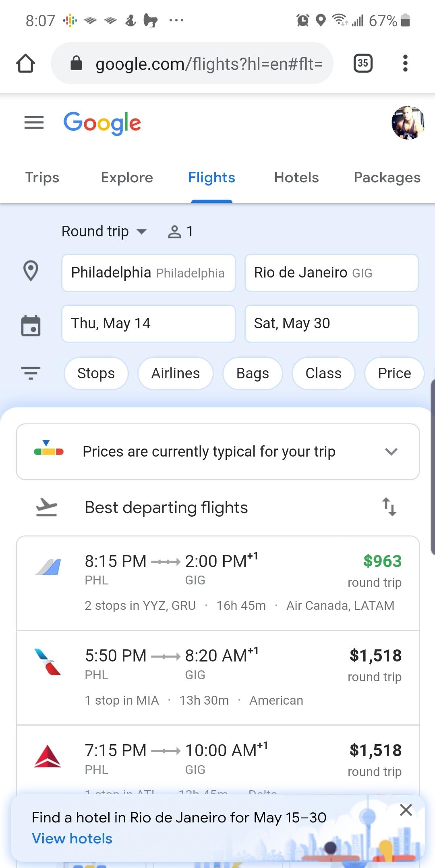Tap the Google account profile picture
435x868 pixels.
[x=408, y=123]
